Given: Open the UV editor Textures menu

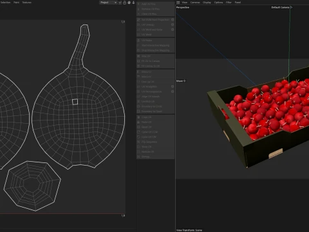Looking at the screenshot, I should click(x=27, y=3).
